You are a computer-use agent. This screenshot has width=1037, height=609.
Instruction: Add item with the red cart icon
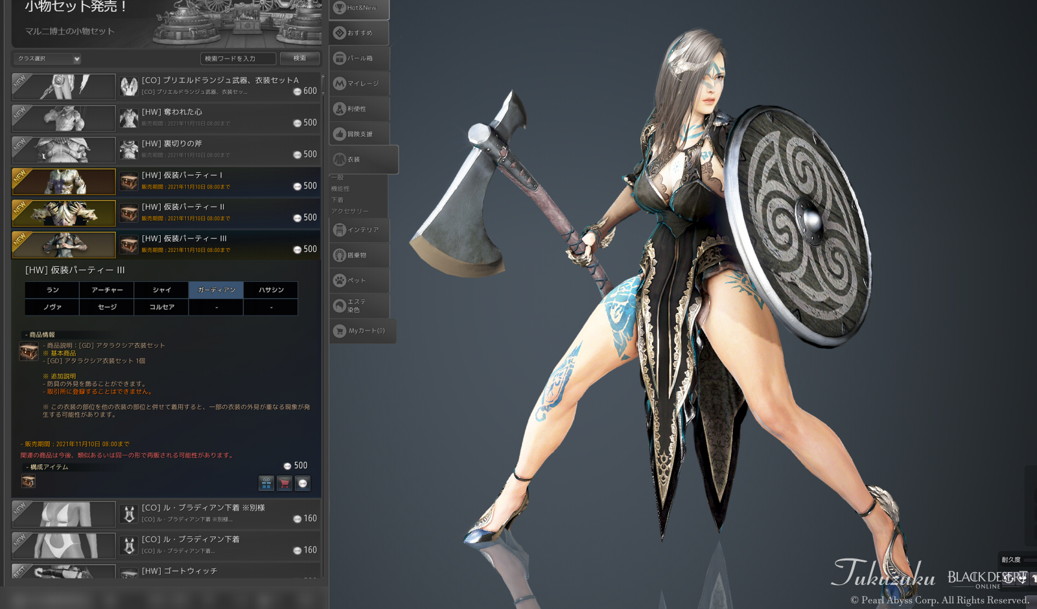click(x=285, y=483)
